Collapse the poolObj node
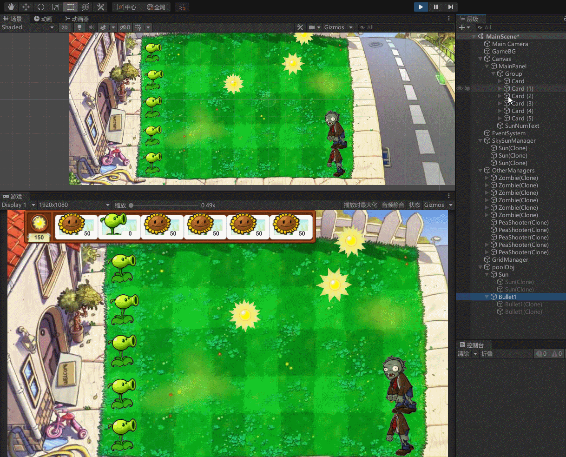The height and width of the screenshot is (457, 566). (480, 267)
